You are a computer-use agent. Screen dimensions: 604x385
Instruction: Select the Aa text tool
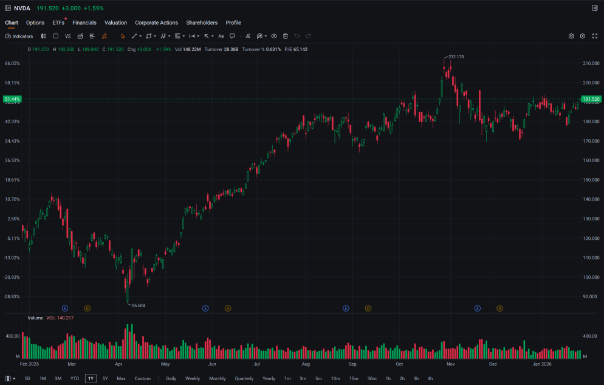tap(221, 36)
